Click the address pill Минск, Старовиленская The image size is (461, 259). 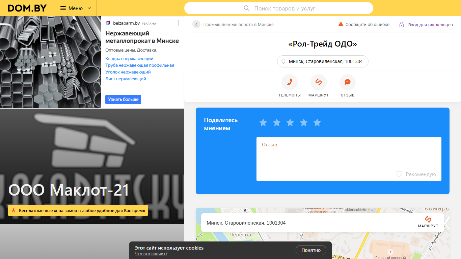coord(323,61)
